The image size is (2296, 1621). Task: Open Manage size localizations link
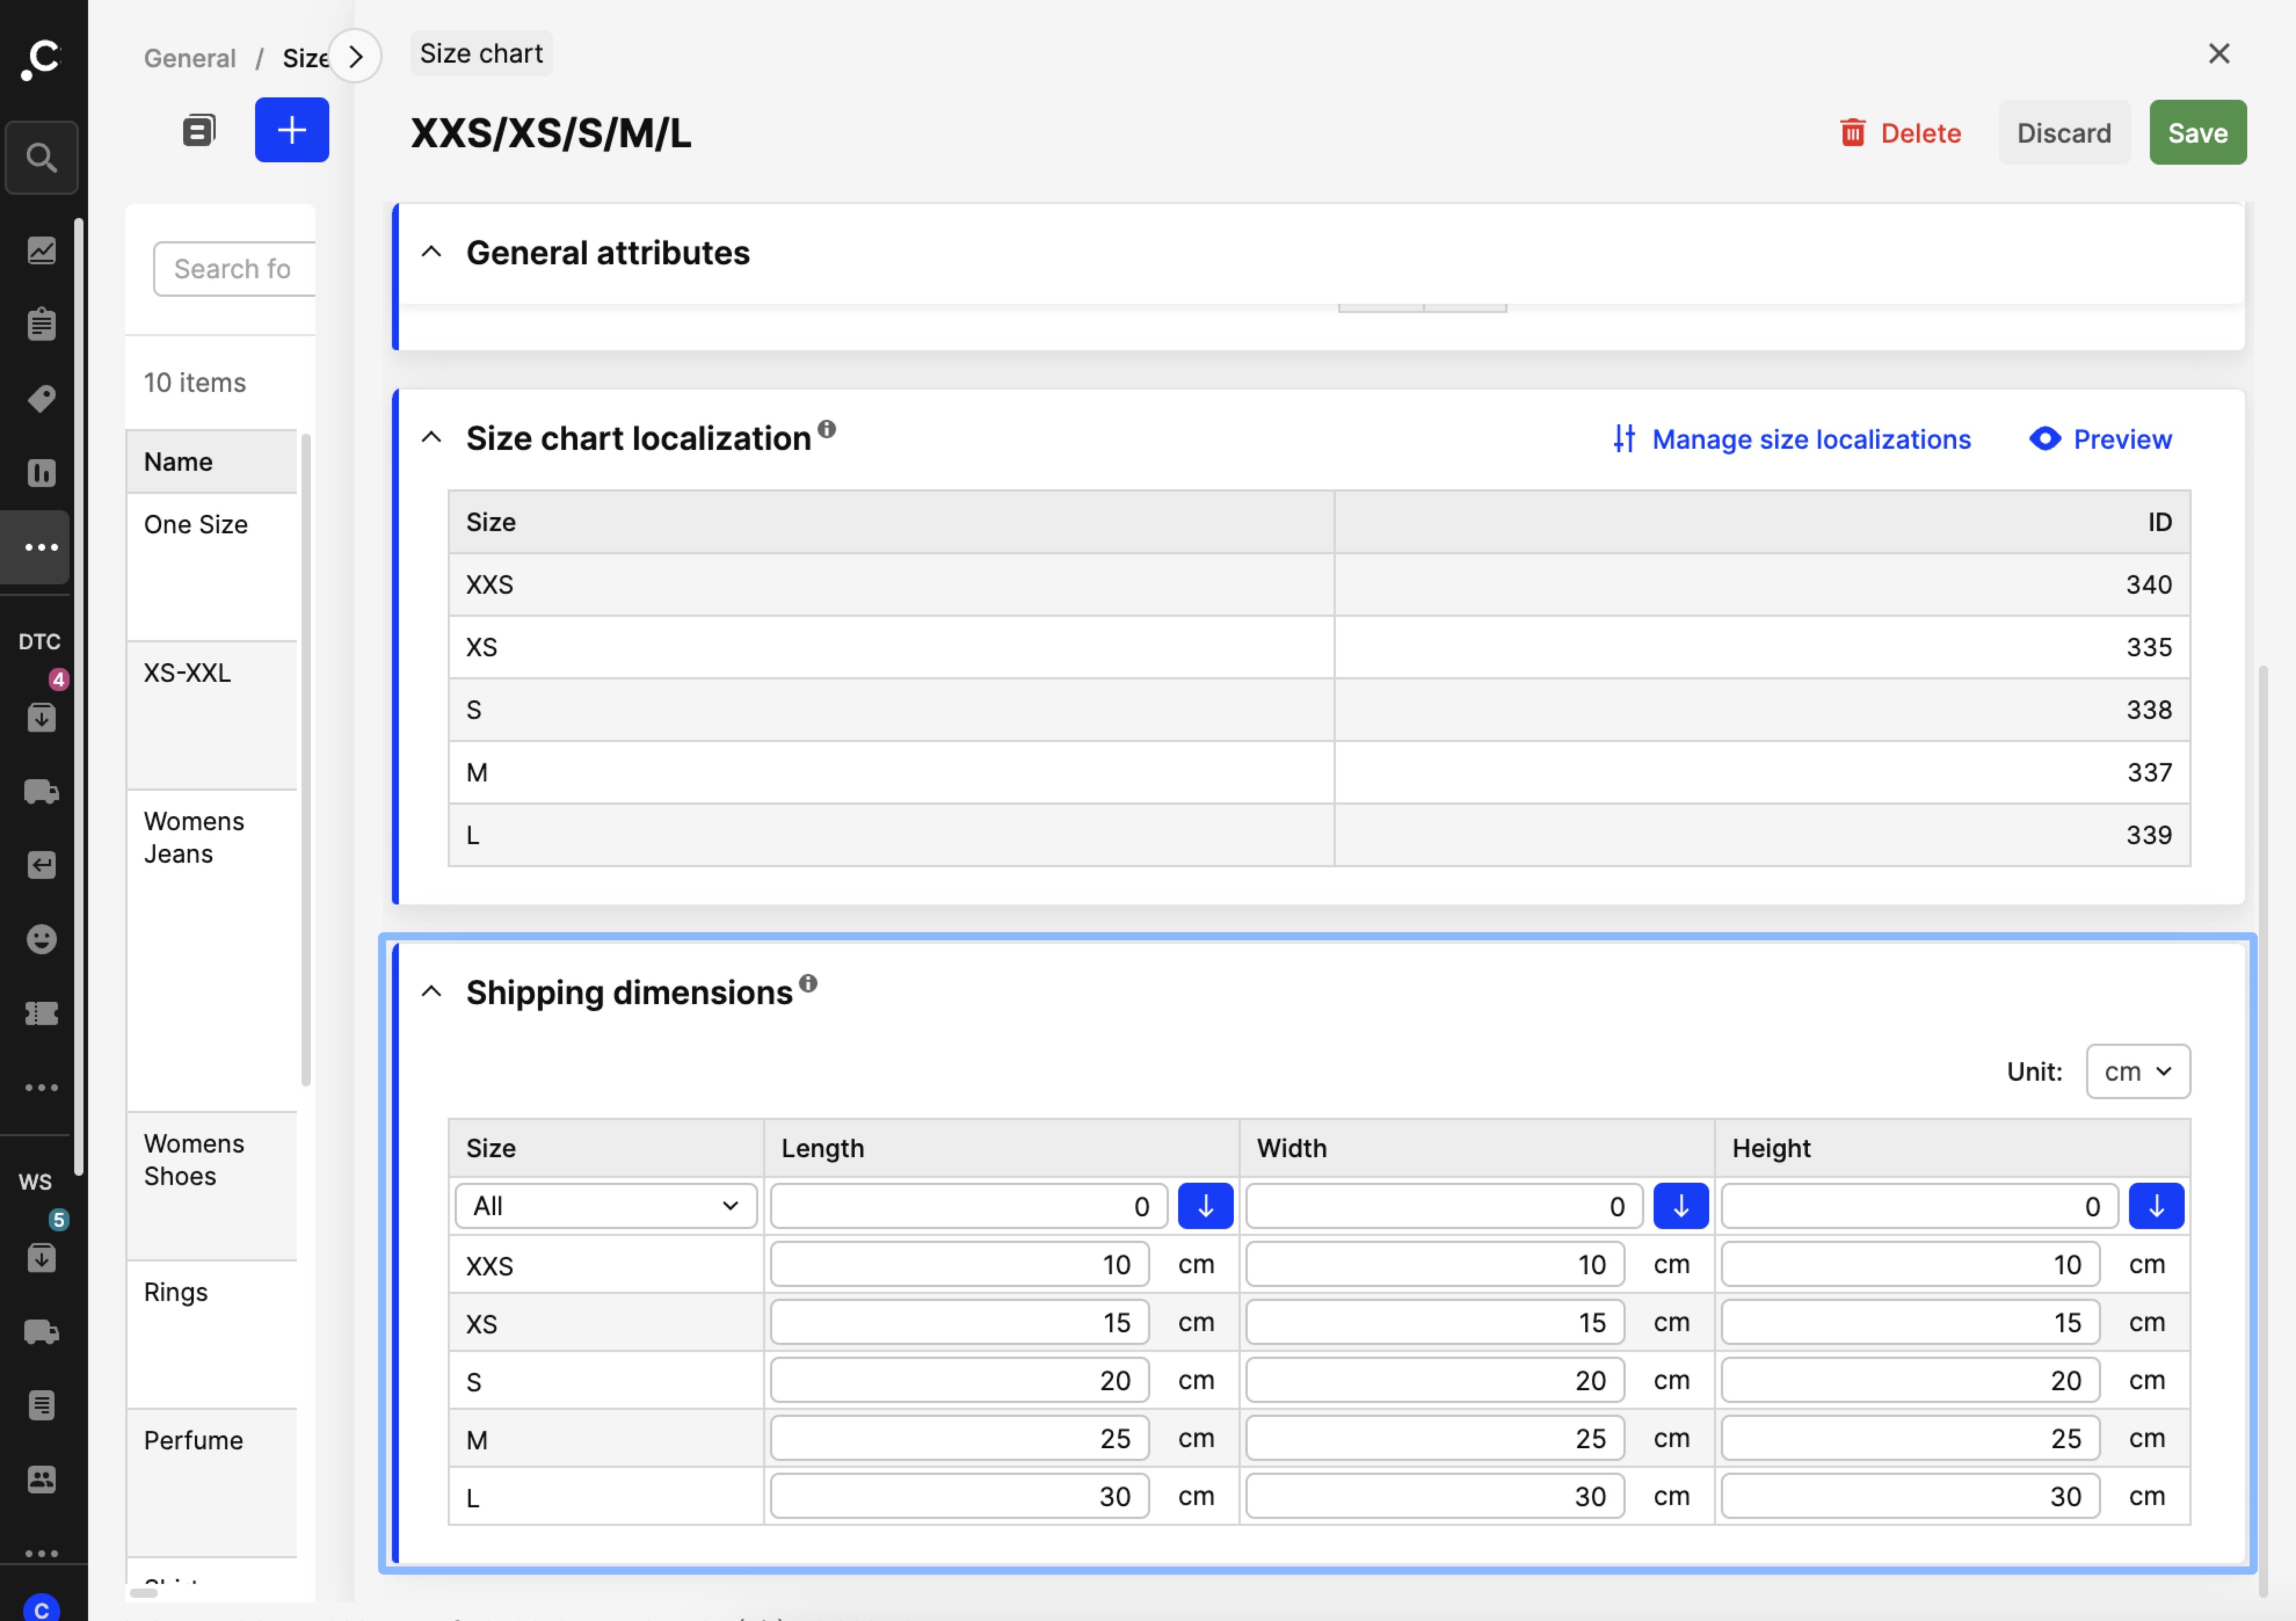1791,439
